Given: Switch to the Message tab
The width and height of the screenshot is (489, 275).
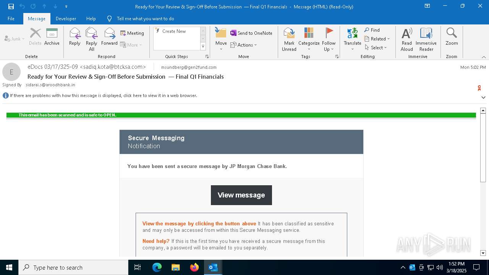Looking at the screenshot, I should pyautogui.click(x=37, y=19).
